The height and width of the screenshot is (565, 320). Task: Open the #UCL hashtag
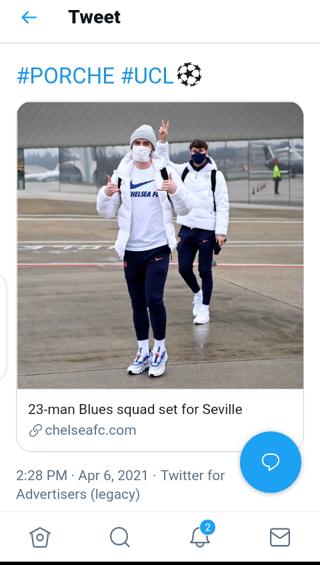click(x=147, y=75)
